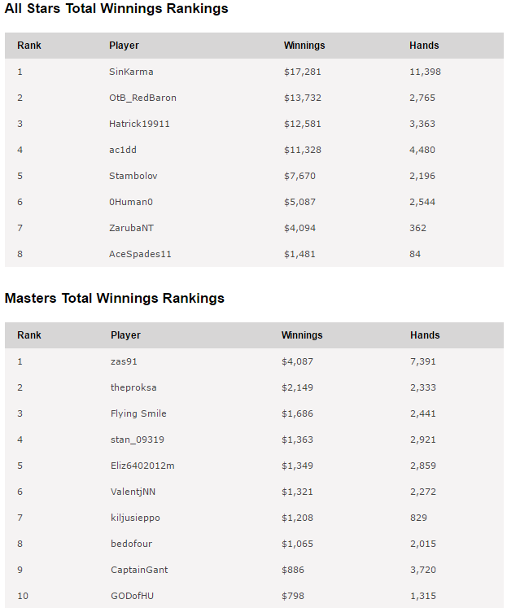Click the SinKarma player name
This screenshot has width=507, height=608.
tap(131, 72)
